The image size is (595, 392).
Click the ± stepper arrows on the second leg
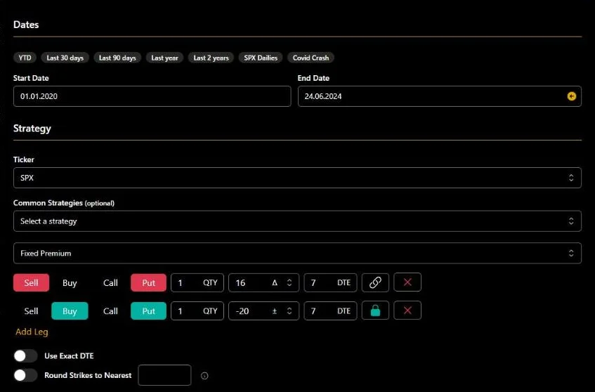click(x=289, y=311)
